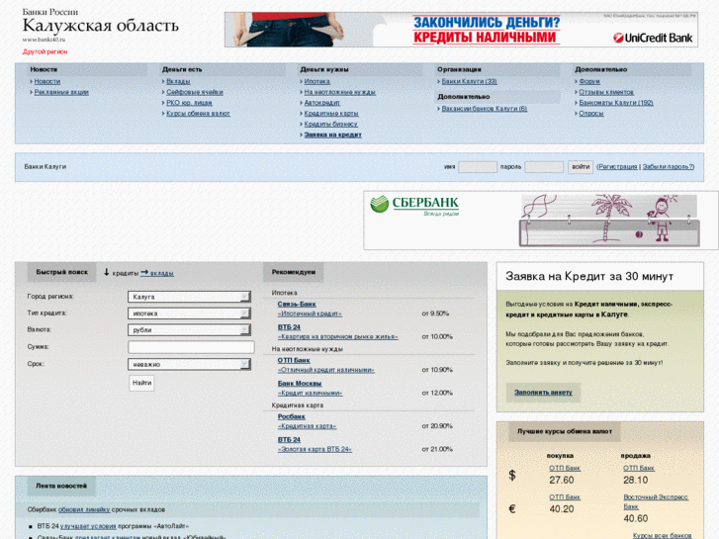Open ОТП Банк link for euro покупка
719x539 pixels.
click(565, 496)
